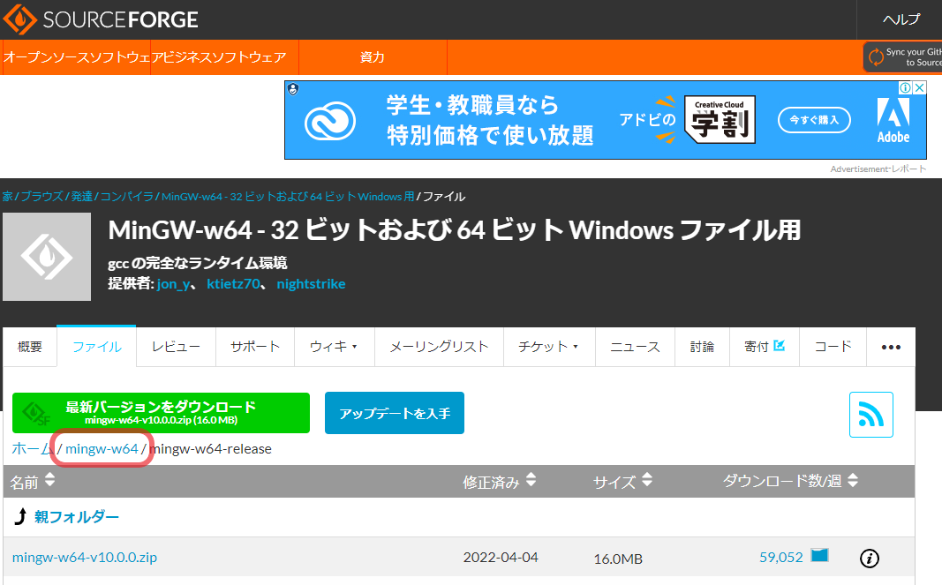Download mingw-w64-v10.0.0.zip file link
The height and width of the screenshot is (585, 942).
click(85, 557)
